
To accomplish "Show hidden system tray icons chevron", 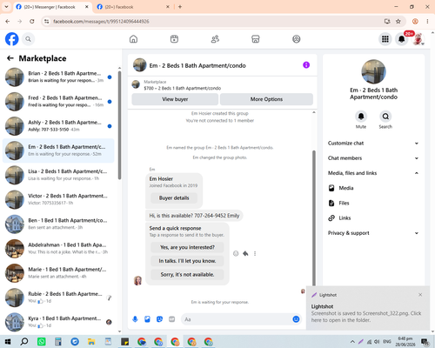I will 352,342.
